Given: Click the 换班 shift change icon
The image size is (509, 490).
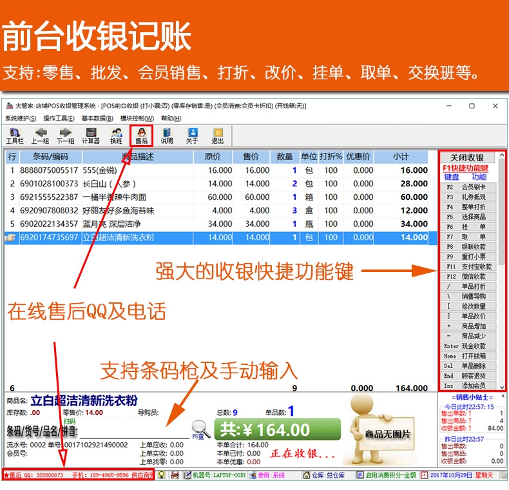Looking at the screenshot, I should (x=116, y=136).
